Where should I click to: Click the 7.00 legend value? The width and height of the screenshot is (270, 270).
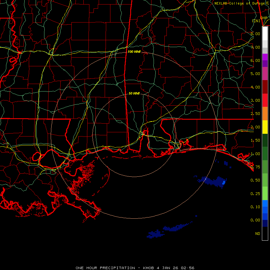click(x=255, y=47)
